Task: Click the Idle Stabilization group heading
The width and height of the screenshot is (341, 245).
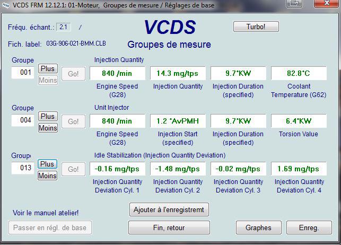Action: point(160,155)
